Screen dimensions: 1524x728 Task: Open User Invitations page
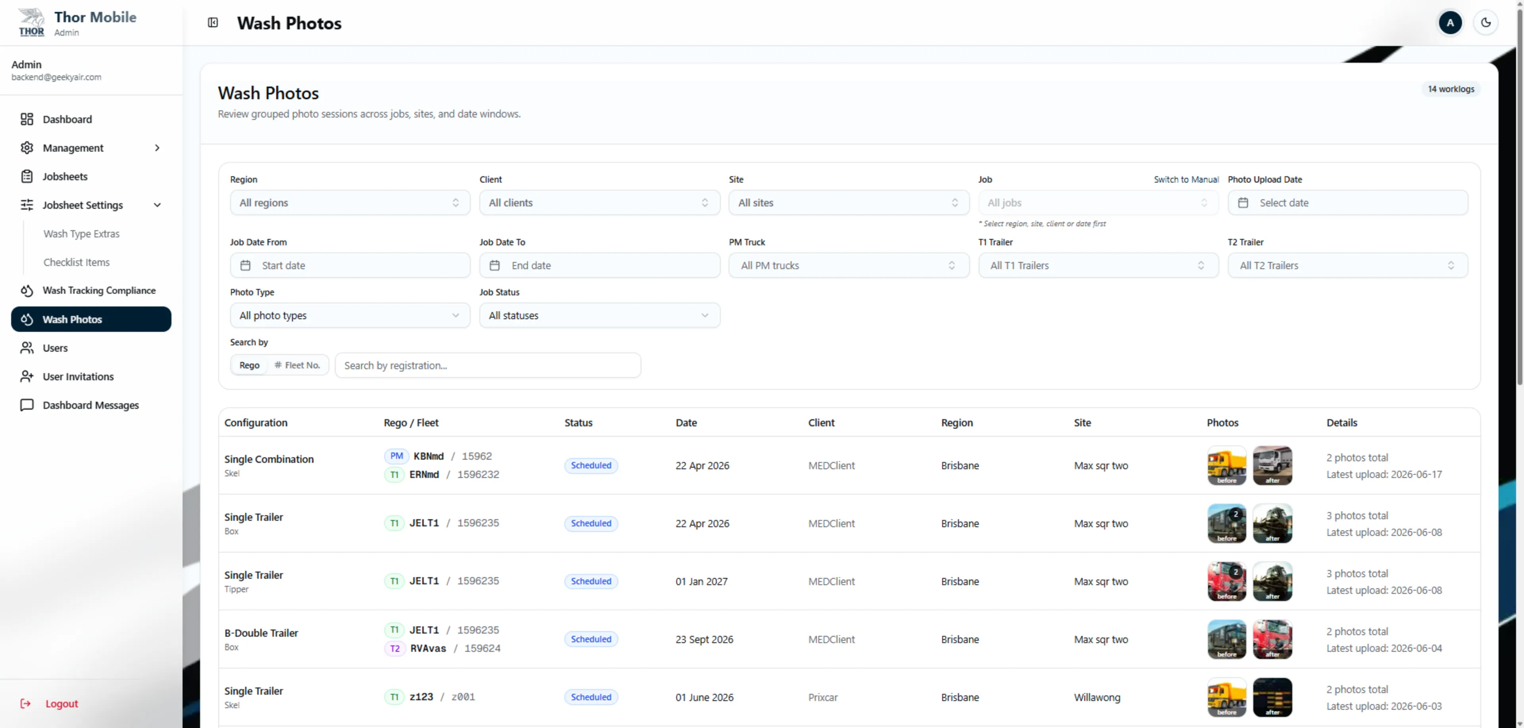pyautogui.click(x=91, y=376)
